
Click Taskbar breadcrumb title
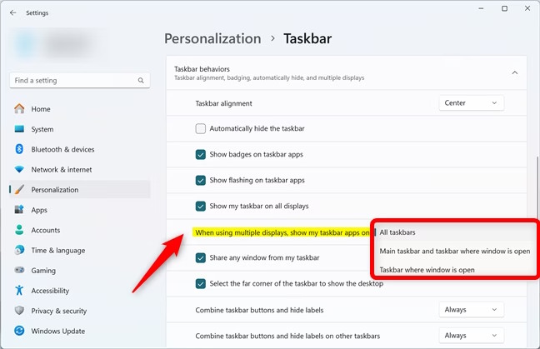(307, 38)
